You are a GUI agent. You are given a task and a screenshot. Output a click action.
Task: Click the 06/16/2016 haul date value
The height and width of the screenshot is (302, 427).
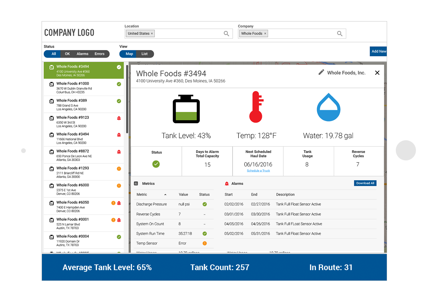coord(258,164)
